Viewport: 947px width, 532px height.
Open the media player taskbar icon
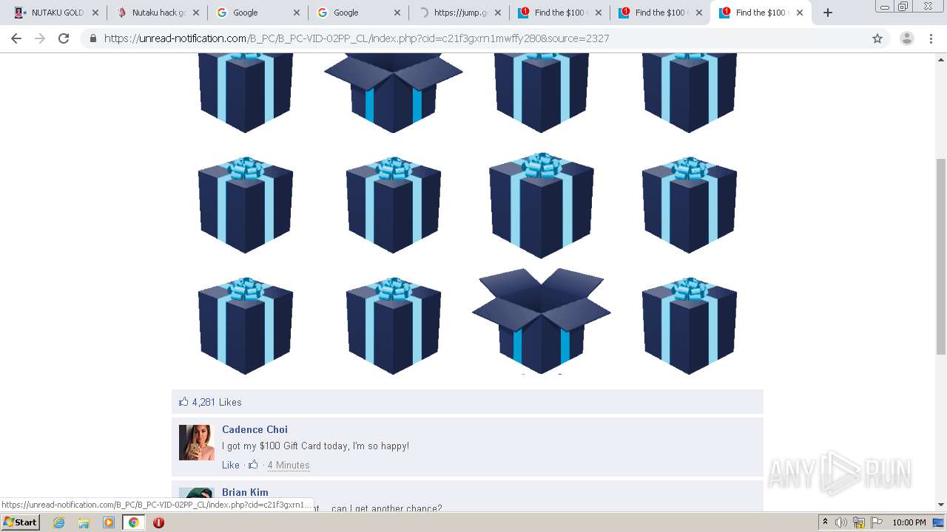tap(109, 522)
